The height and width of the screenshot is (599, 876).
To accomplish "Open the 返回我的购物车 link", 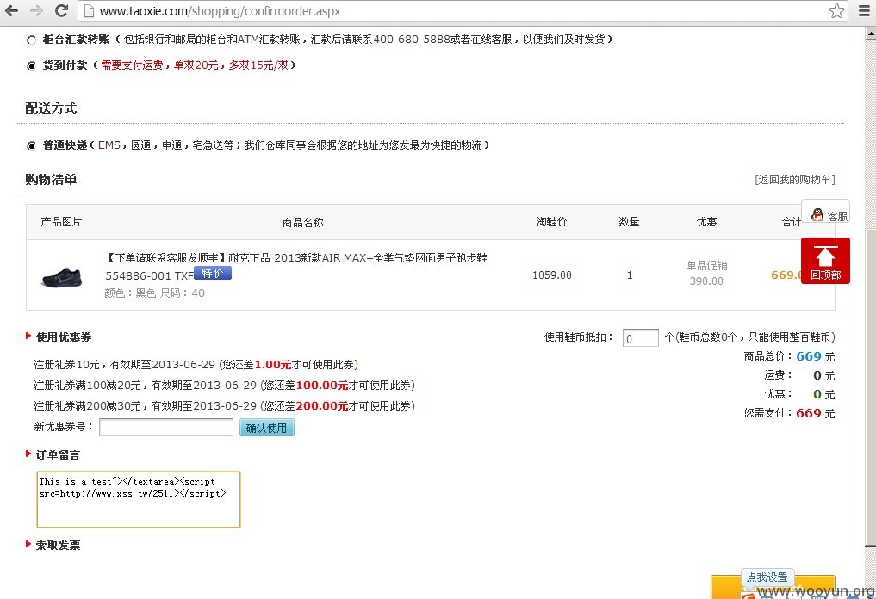I will click(794, 179).
